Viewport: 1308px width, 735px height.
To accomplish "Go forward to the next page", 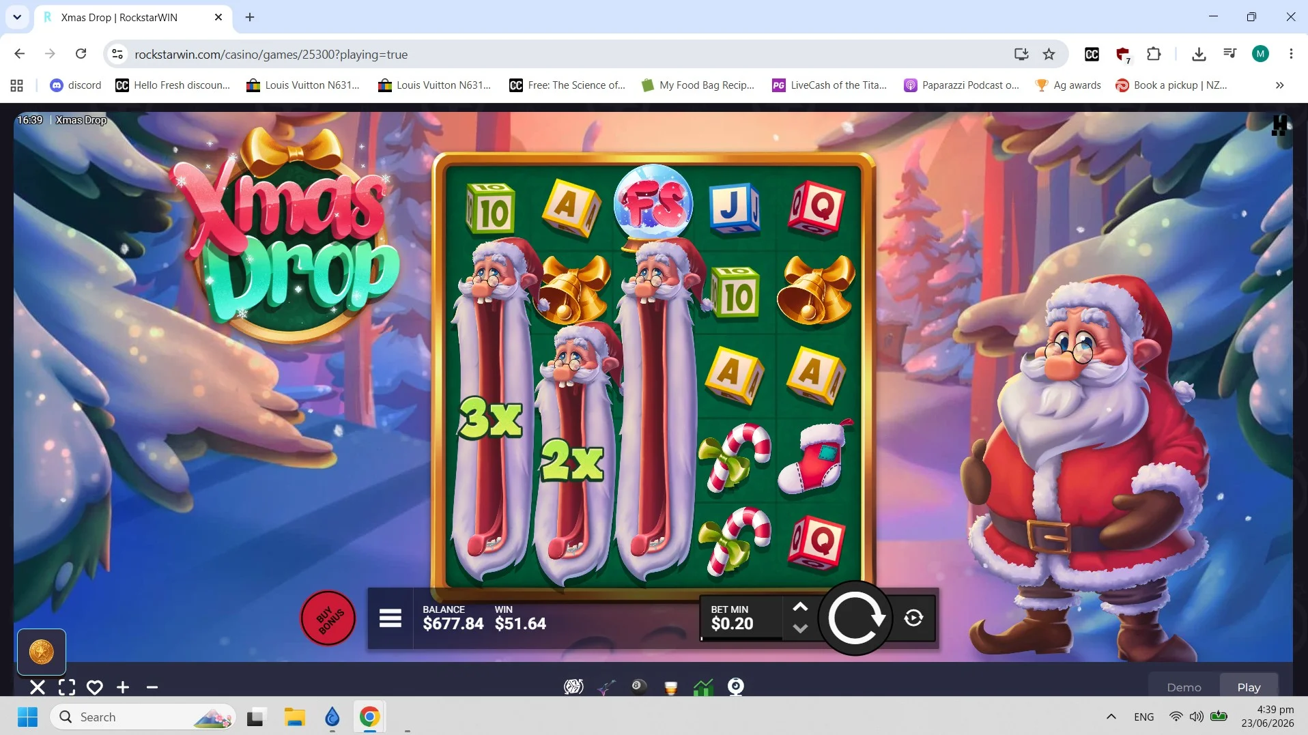I will (x=50, y=54).
